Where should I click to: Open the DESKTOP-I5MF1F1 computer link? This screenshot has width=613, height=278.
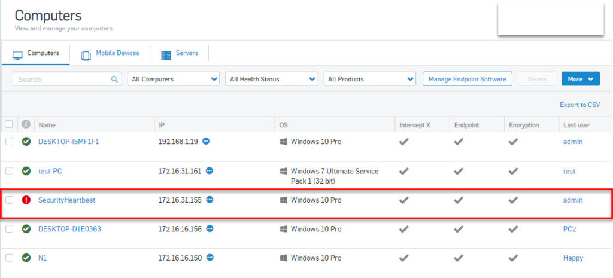click(x=69, y=142)
